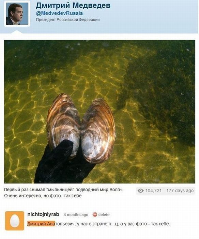Open the profile avatar photo in the header
Image resolution: width=199 pixels, height=239 pixels.
17,14
